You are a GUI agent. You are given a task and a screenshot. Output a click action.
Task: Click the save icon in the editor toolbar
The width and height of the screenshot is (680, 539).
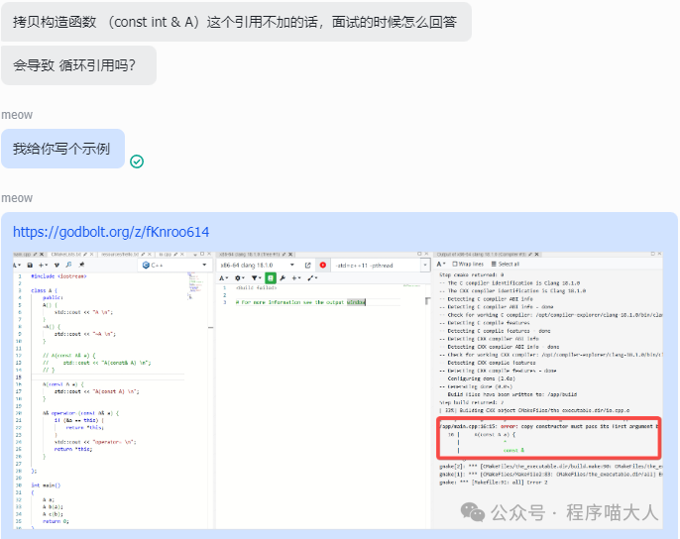pyautogui.click(x=30, y=265)
